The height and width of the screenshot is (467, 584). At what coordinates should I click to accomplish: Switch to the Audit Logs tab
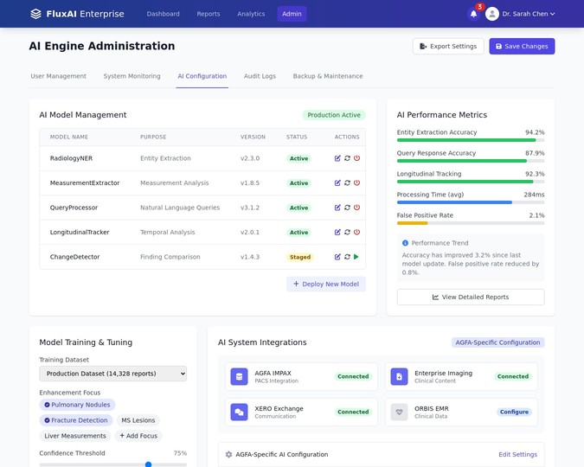tap(260, 76)
